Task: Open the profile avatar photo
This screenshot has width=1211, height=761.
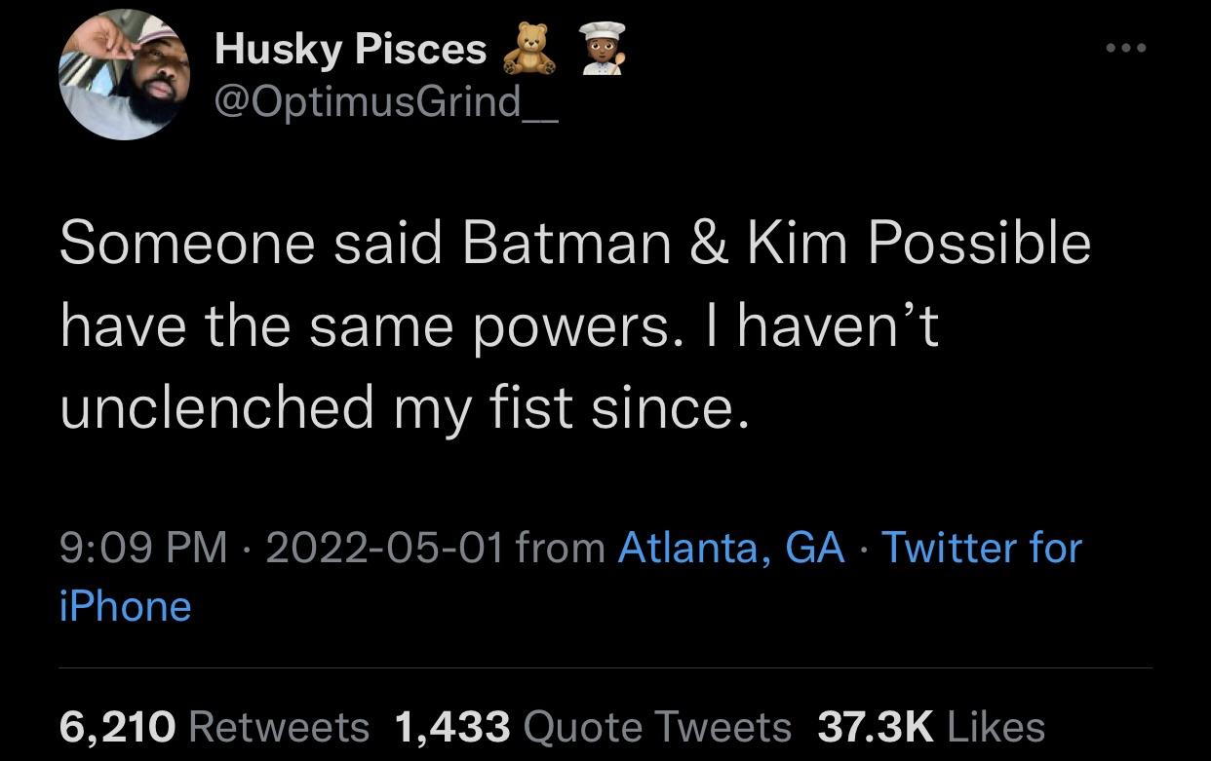Action: [124, 75]
